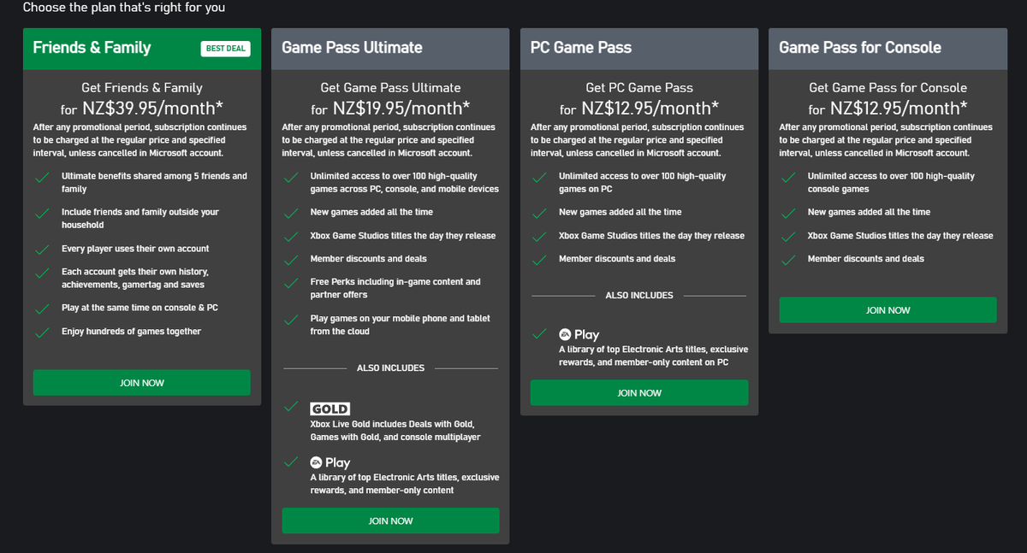Image resolution: width=1027 pixels, height=553 pixels.
Task: Click Join Now under Friends & Family
Action: click(142, 383)
